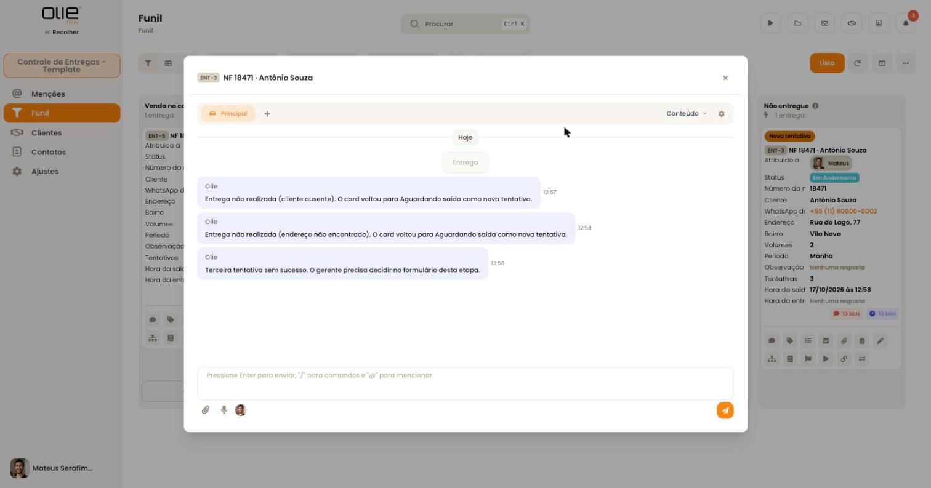Focus the message input field

coord(465,383)
